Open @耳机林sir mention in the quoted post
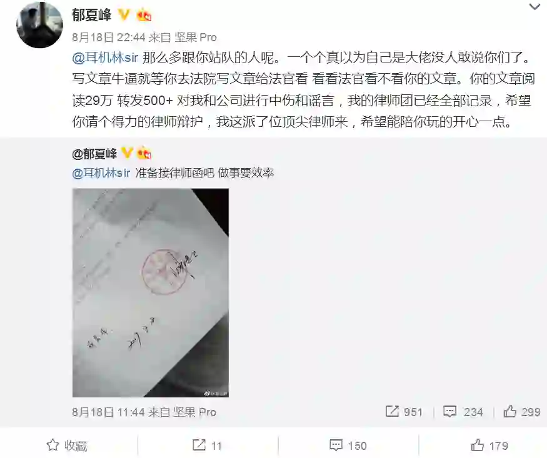The height and width of the screenshot is (458, 547). coord(101,172)
